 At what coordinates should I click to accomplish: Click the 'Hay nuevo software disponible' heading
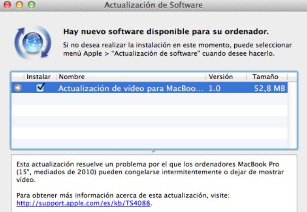click(x=166, y=32)
